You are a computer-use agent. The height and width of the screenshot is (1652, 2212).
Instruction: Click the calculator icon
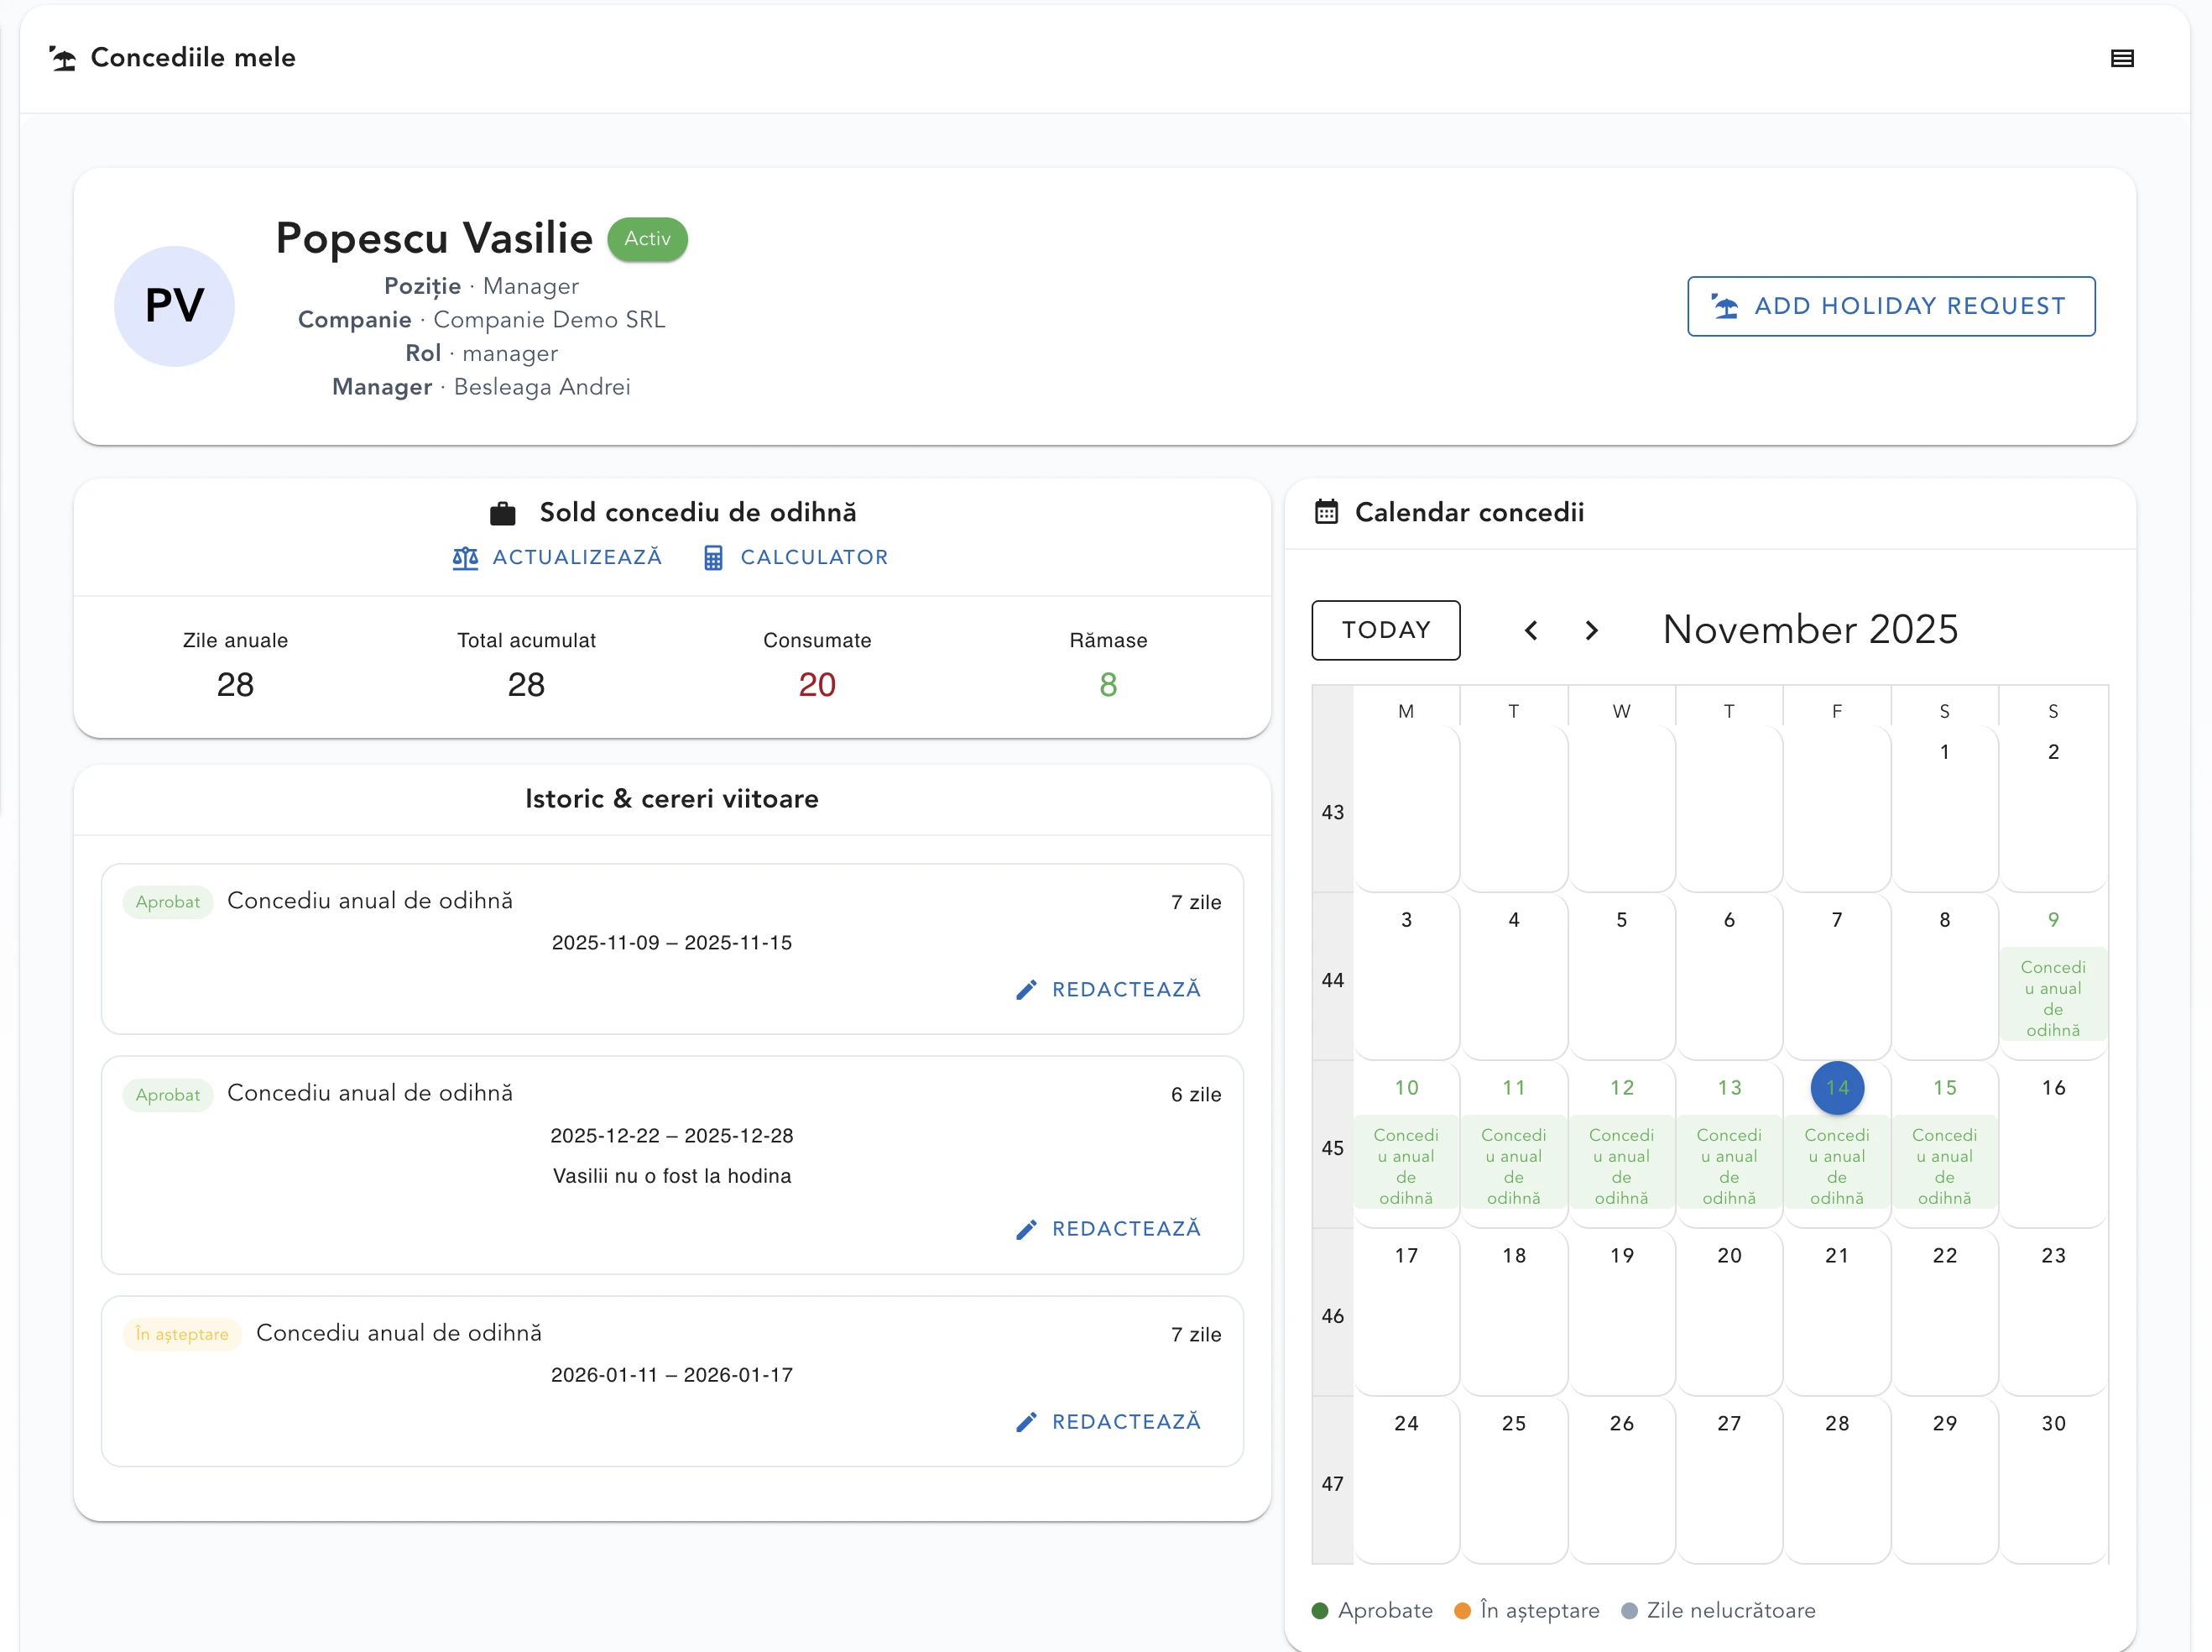[713, 557]
